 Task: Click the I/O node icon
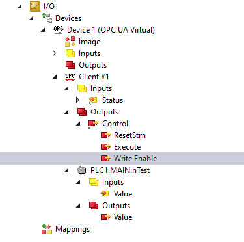[35, 7]
